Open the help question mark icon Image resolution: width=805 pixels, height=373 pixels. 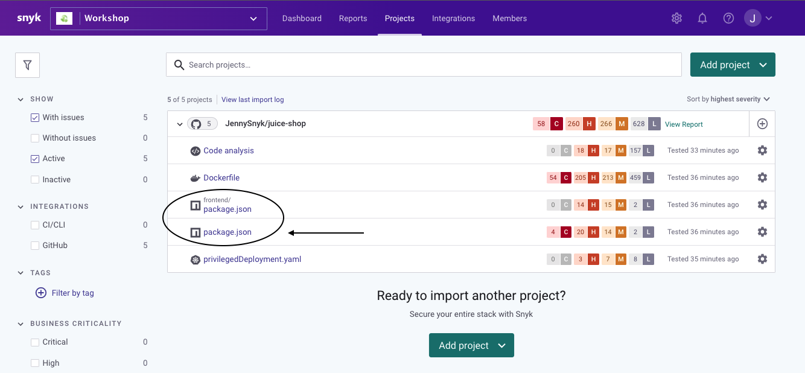coord(728,18)
